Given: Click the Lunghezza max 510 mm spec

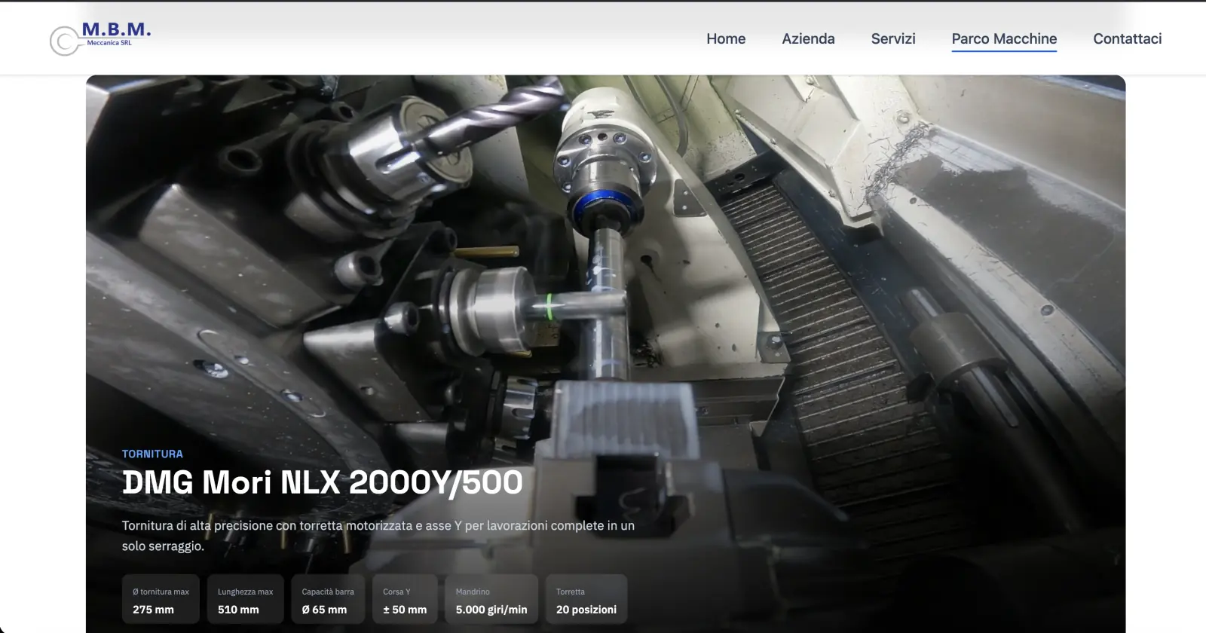Looking at the screenshot, I should [246, 600].
